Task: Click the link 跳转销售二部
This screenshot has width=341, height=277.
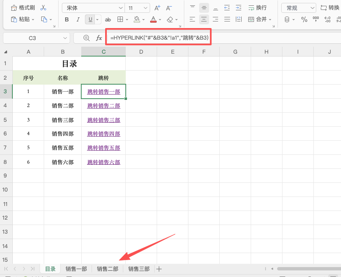Action: point(104,106)
